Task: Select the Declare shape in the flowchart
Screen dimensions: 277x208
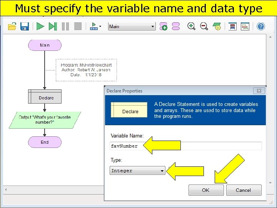Action: pyautogui.click(x=45, y=97)
